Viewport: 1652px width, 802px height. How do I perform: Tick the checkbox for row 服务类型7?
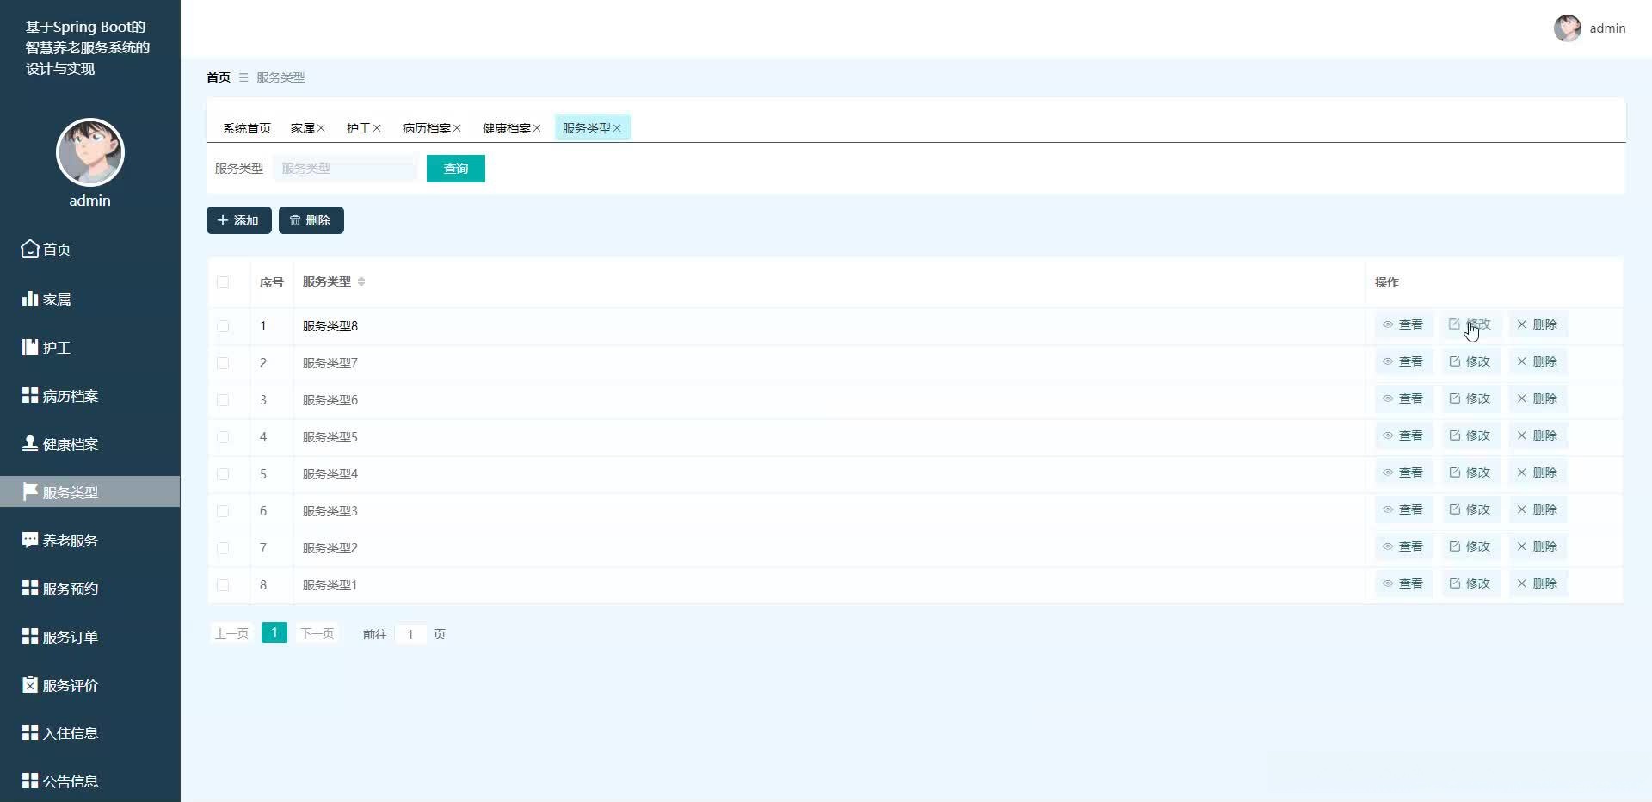[x=223, y=363]
